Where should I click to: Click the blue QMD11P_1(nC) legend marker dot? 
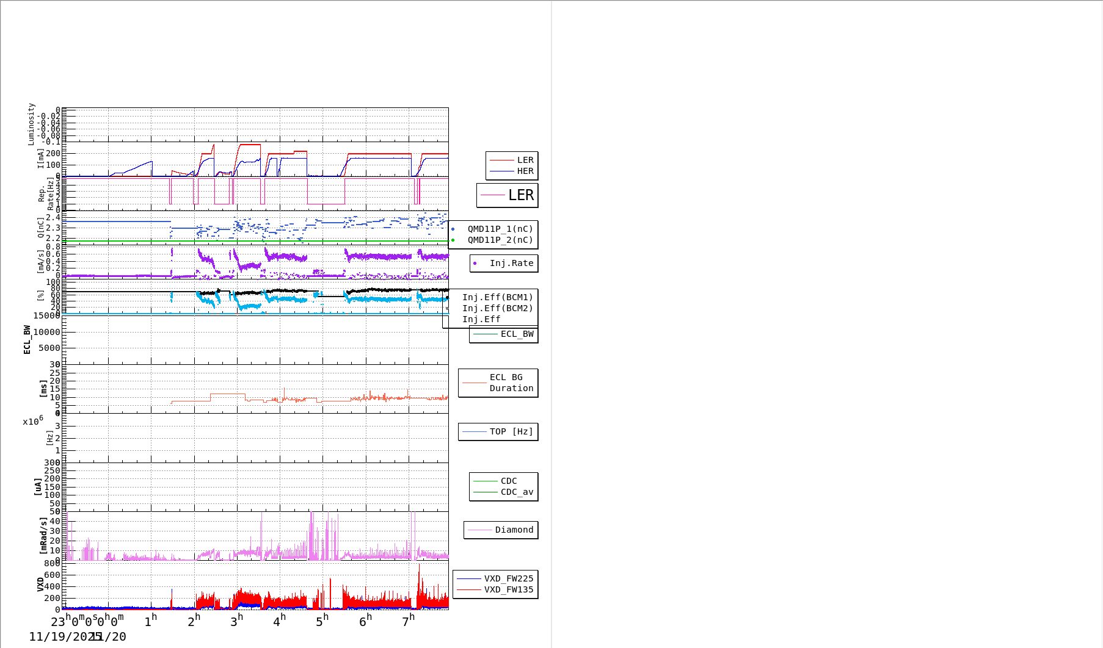[453, 229]
